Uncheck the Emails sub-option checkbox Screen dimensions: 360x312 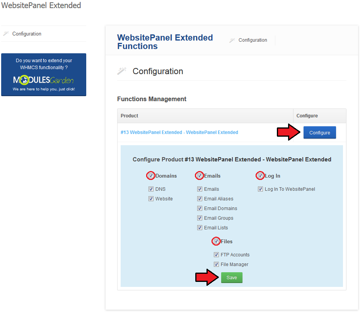[200, 189]
